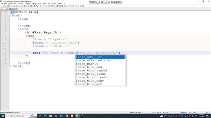Click the UTF-8 encoding status bar entry

point(195,112)
